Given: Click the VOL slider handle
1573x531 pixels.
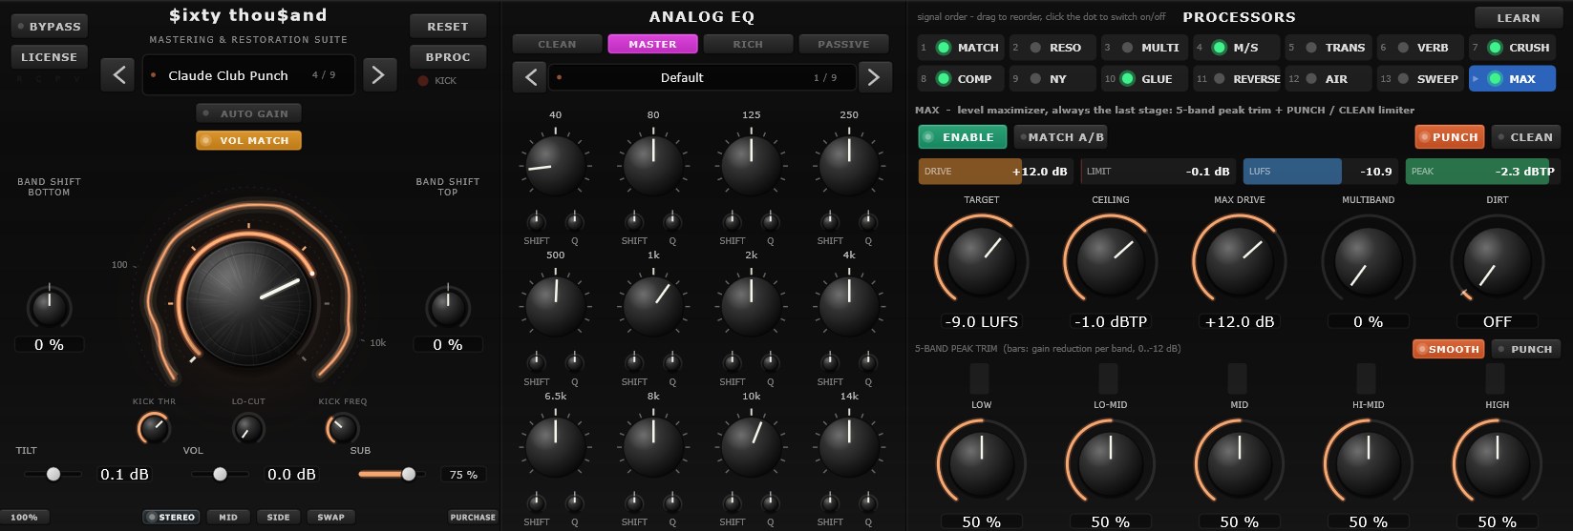Looking at the screenshot, I should pyautogui.click(x=220, y=474).
